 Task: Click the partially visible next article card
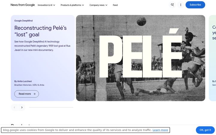coord(212,58)
